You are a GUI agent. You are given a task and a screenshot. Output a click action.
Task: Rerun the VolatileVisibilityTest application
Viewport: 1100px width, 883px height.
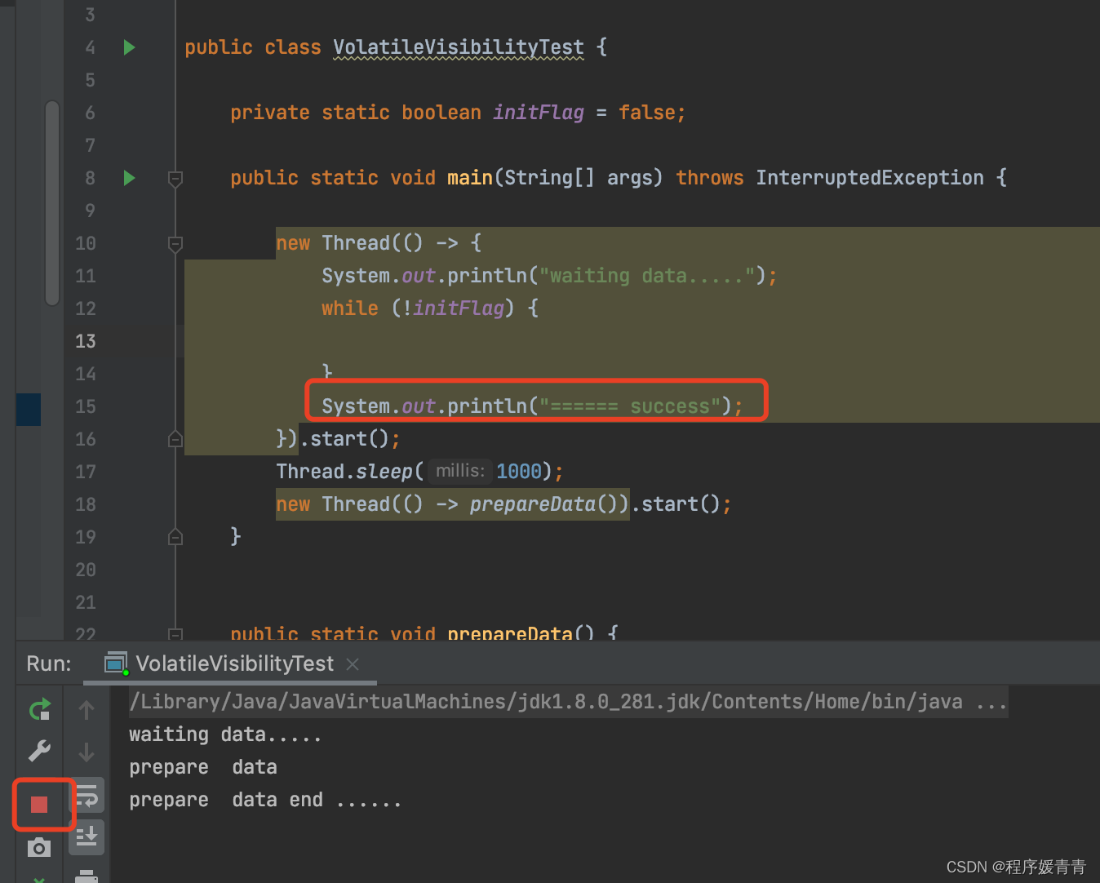click(38, 709)
